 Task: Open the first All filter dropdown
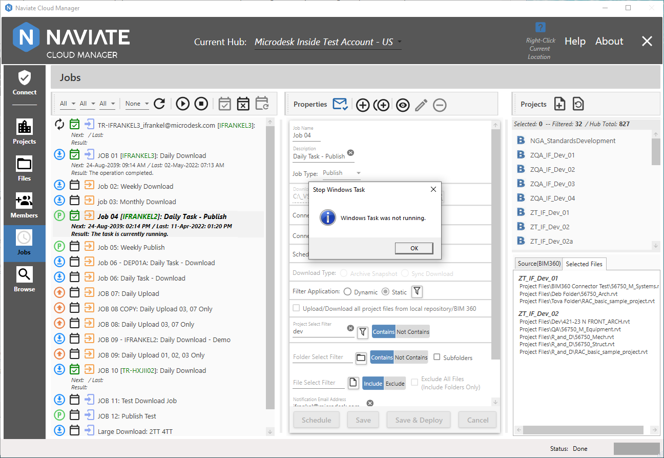[68, 104]
